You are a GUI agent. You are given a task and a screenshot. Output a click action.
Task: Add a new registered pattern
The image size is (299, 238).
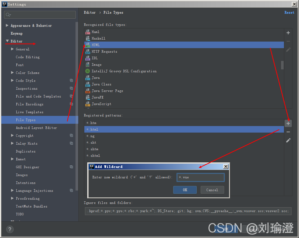point(288,124)
